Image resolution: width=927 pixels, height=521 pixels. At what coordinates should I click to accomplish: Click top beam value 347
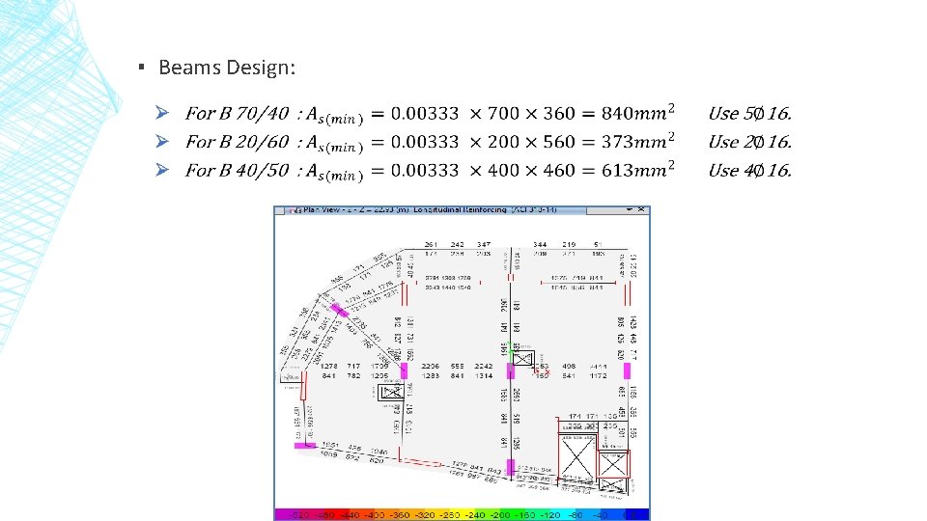coord(484,244)
